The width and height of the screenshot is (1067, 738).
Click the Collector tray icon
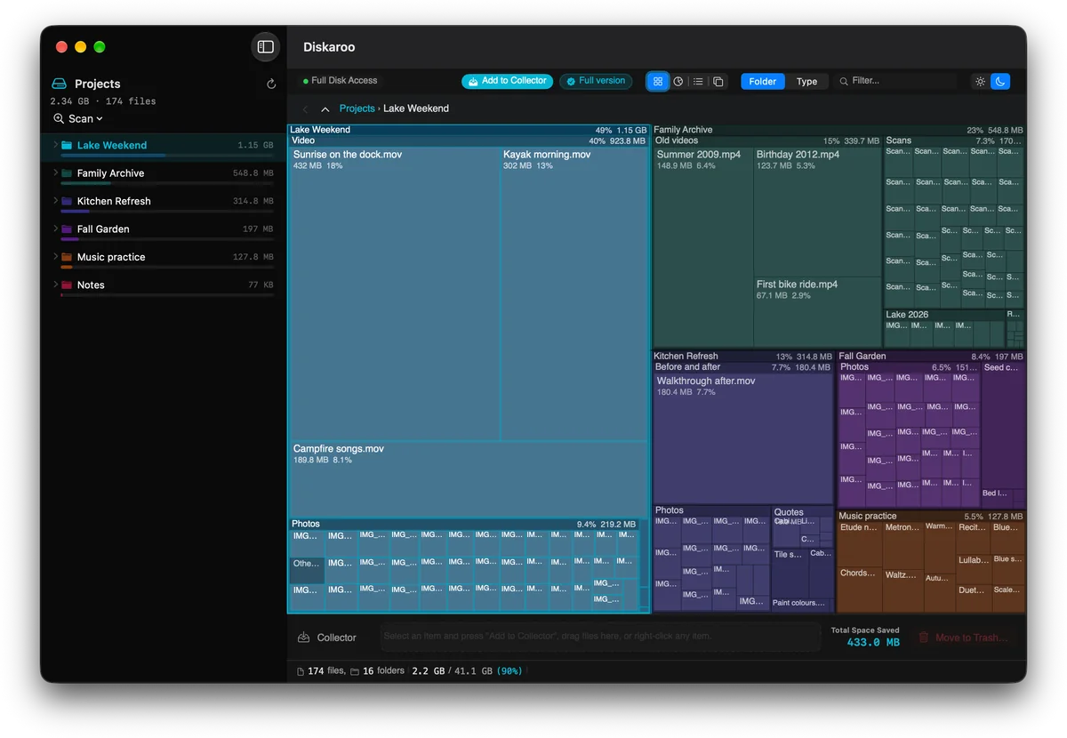click(x=304, y=638)
